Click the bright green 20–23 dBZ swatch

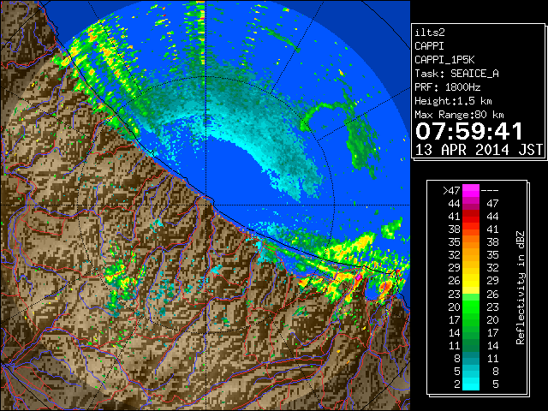[471, 307]
